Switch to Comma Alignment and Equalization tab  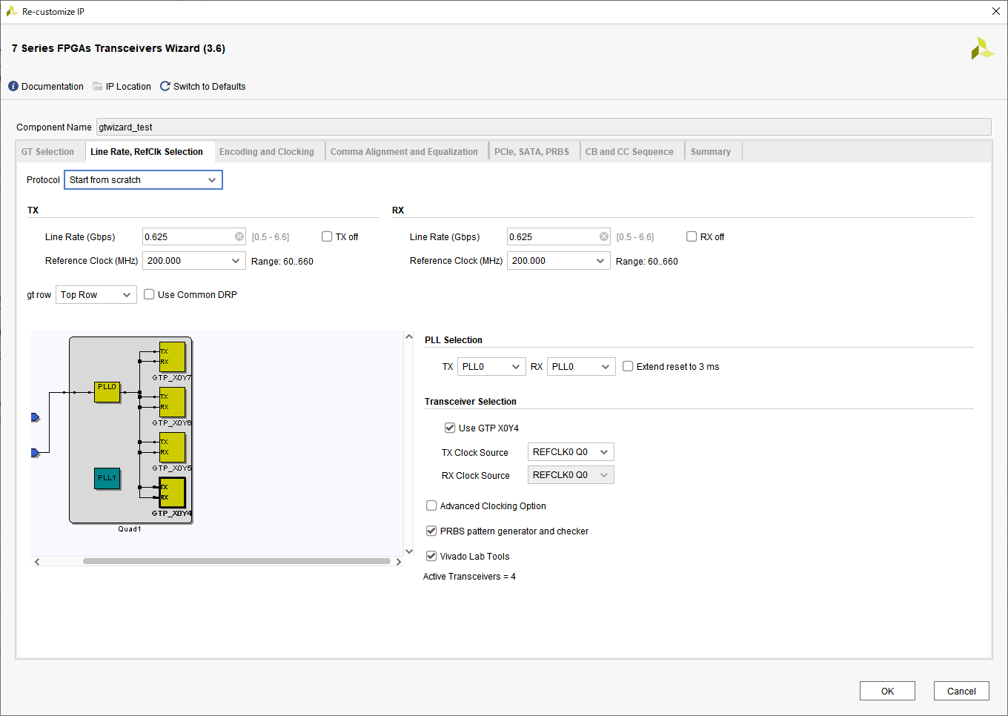404,152
